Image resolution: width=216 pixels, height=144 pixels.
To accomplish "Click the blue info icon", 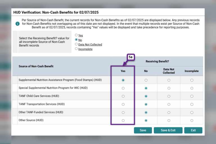I will 17,24.
